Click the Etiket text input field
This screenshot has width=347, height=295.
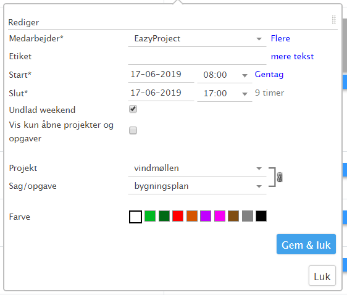pyautogui.click(x=197, y=57)
